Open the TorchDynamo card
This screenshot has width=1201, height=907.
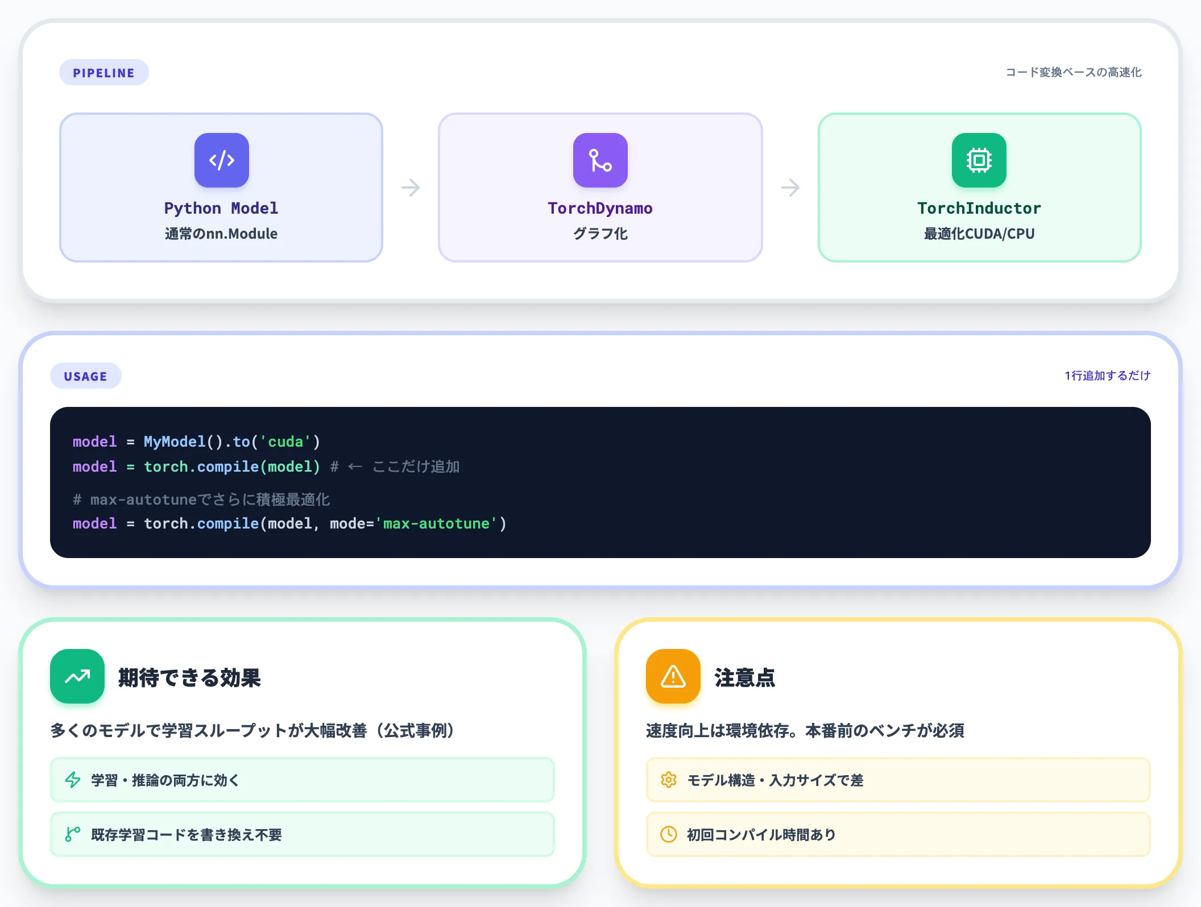pos(600,188)
